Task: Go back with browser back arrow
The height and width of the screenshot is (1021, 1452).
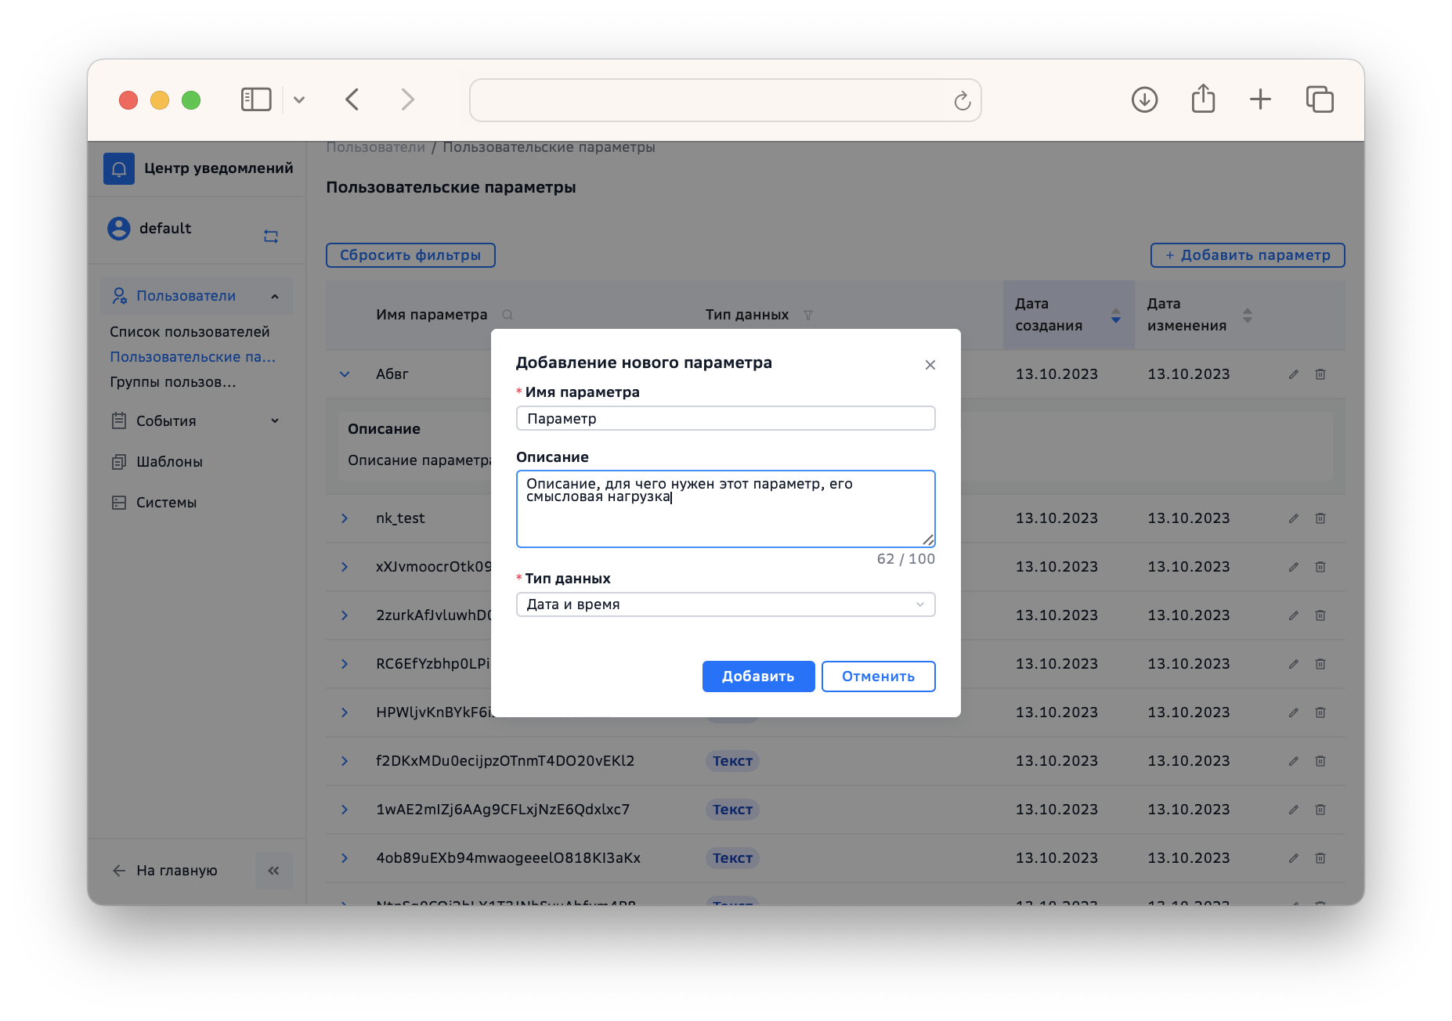Action: [x=352, y=99]
